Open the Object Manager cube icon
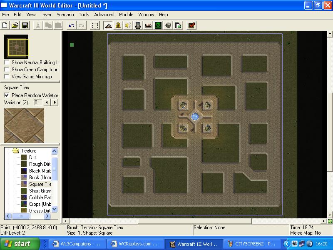This screenshot has height=250, width=333. coord(168,25)
